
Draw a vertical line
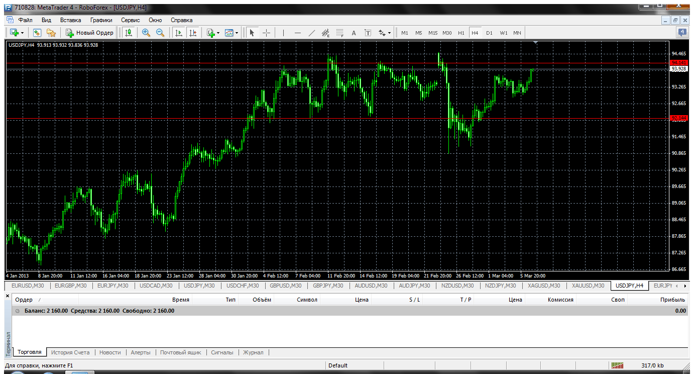[x=284, y=33]
